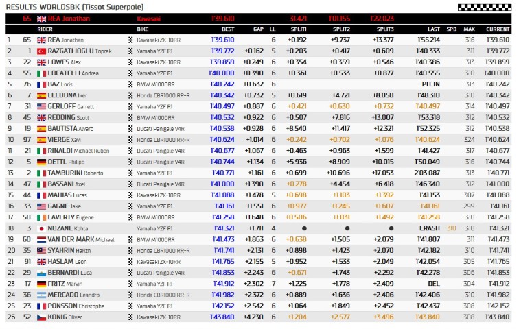Click the Malaysian flag beside Syahrin
Screen dimensions: 521x329
[40, 250]
